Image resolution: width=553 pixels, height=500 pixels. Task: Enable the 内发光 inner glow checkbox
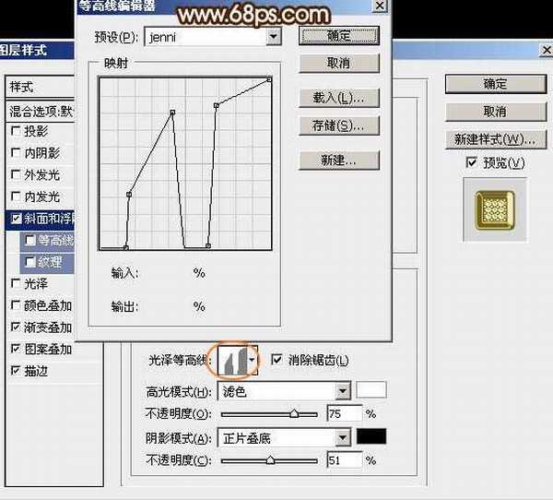pos(16,196)
